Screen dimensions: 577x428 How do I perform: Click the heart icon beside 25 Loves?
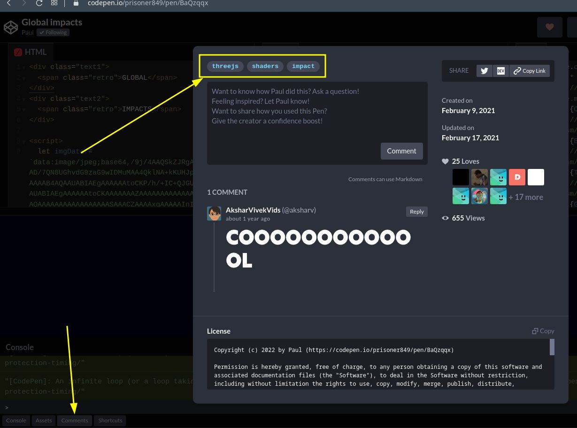click(x=445, y=161)
